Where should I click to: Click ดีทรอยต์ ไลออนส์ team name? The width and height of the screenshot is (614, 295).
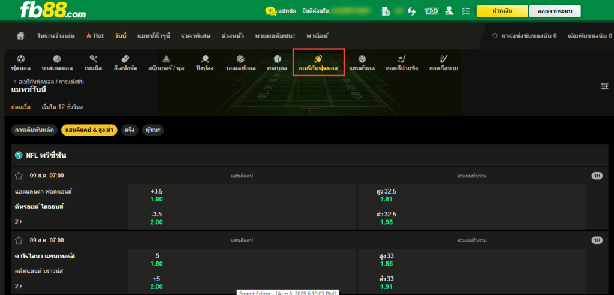point(39,206)
